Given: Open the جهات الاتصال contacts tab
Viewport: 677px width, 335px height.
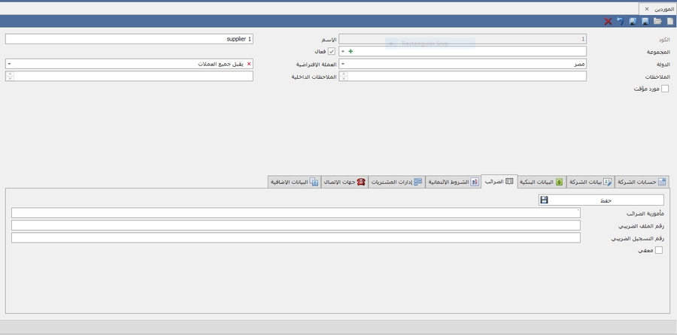Looking at the screenshot, I should pyautogui.click(x=345, y=182).
